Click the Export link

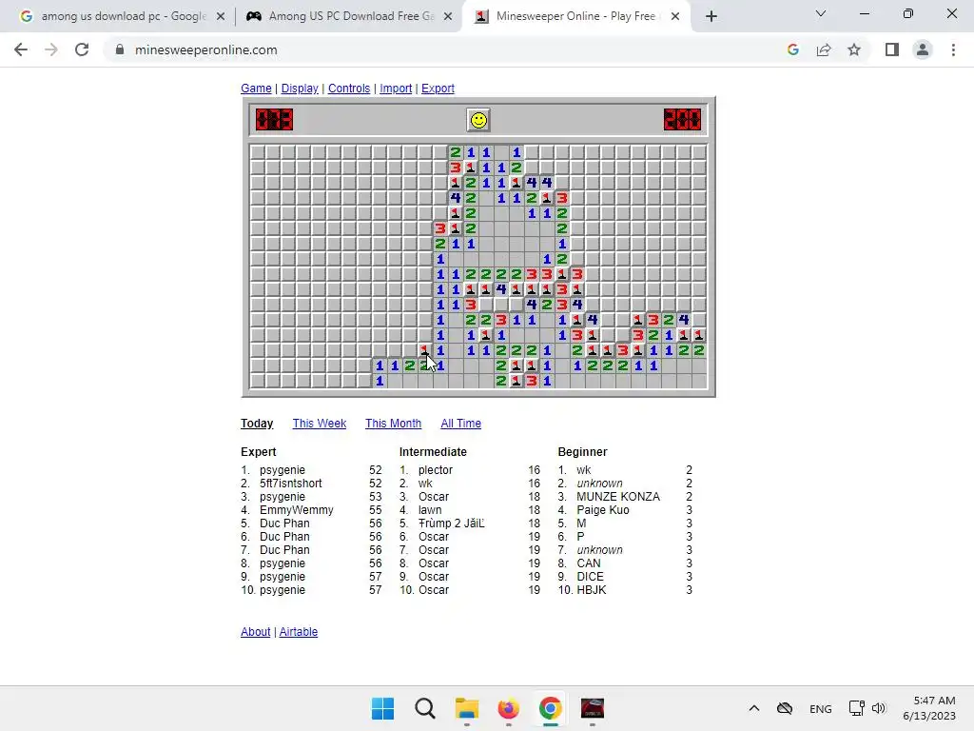[438, 89]
